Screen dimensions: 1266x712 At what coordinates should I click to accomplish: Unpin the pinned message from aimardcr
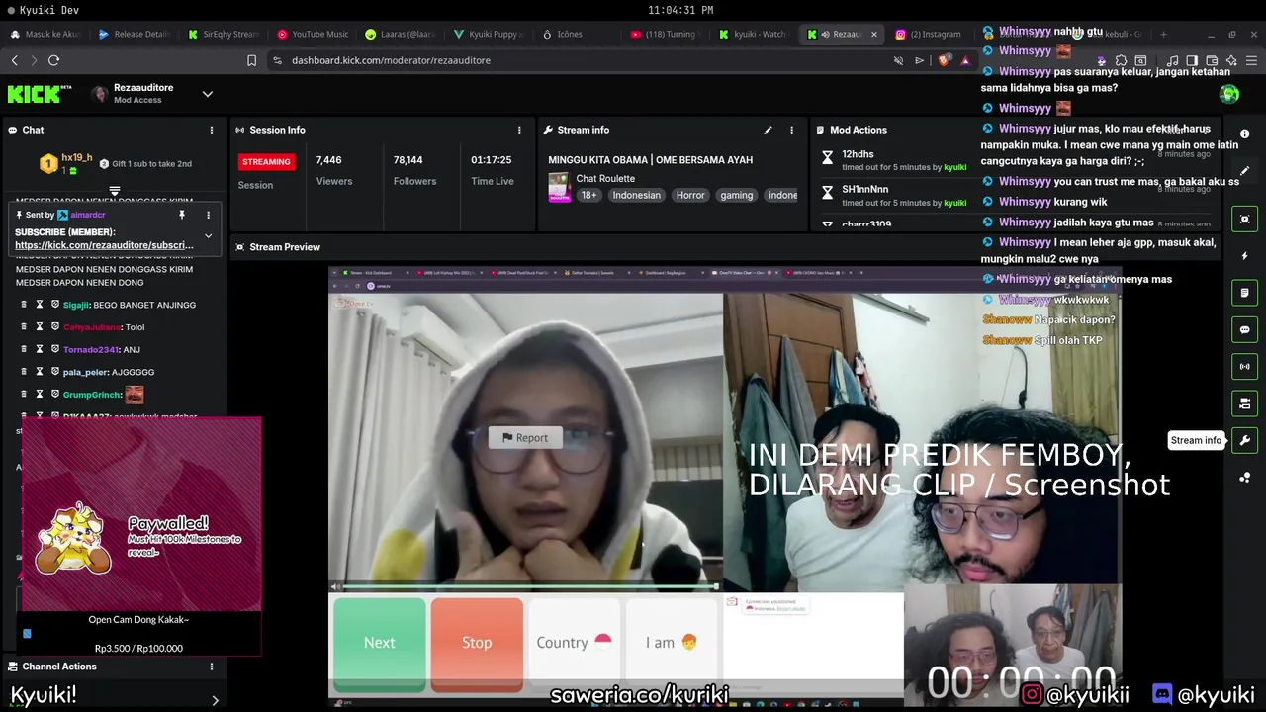point(182,215)
